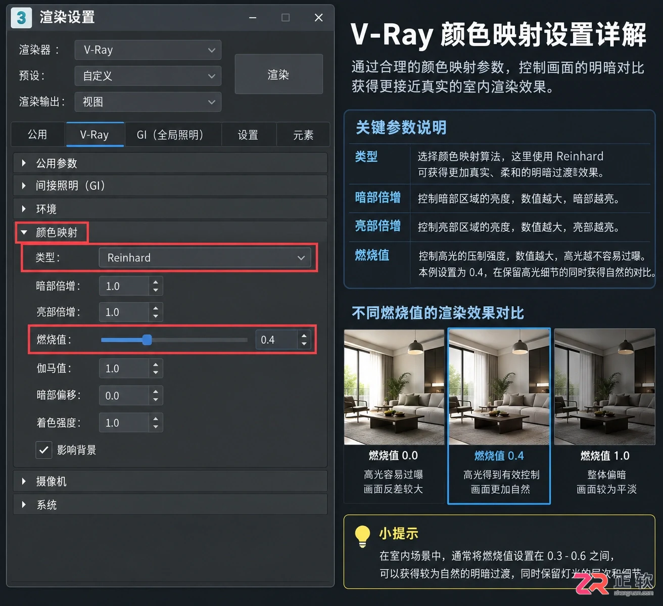The width and height of the screenshot is (663, 606).
Task: Increase 燃烧值 with up arrow
Action: coord(304,335)
